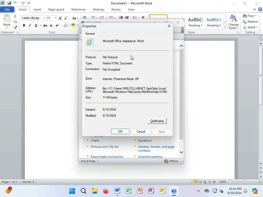Switch to the Page Layout tab
Screen dimensions: 263x197
click(x=56, y=9)
